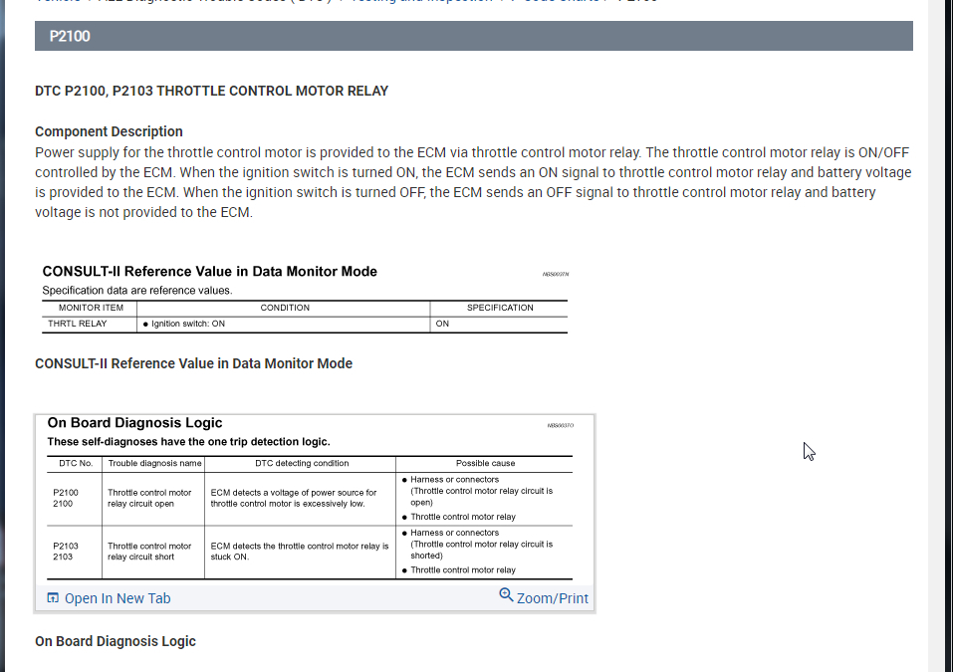Click the Trouble diagnosis name header
Screen dimensions: 953x672
[x=154, y=463]
